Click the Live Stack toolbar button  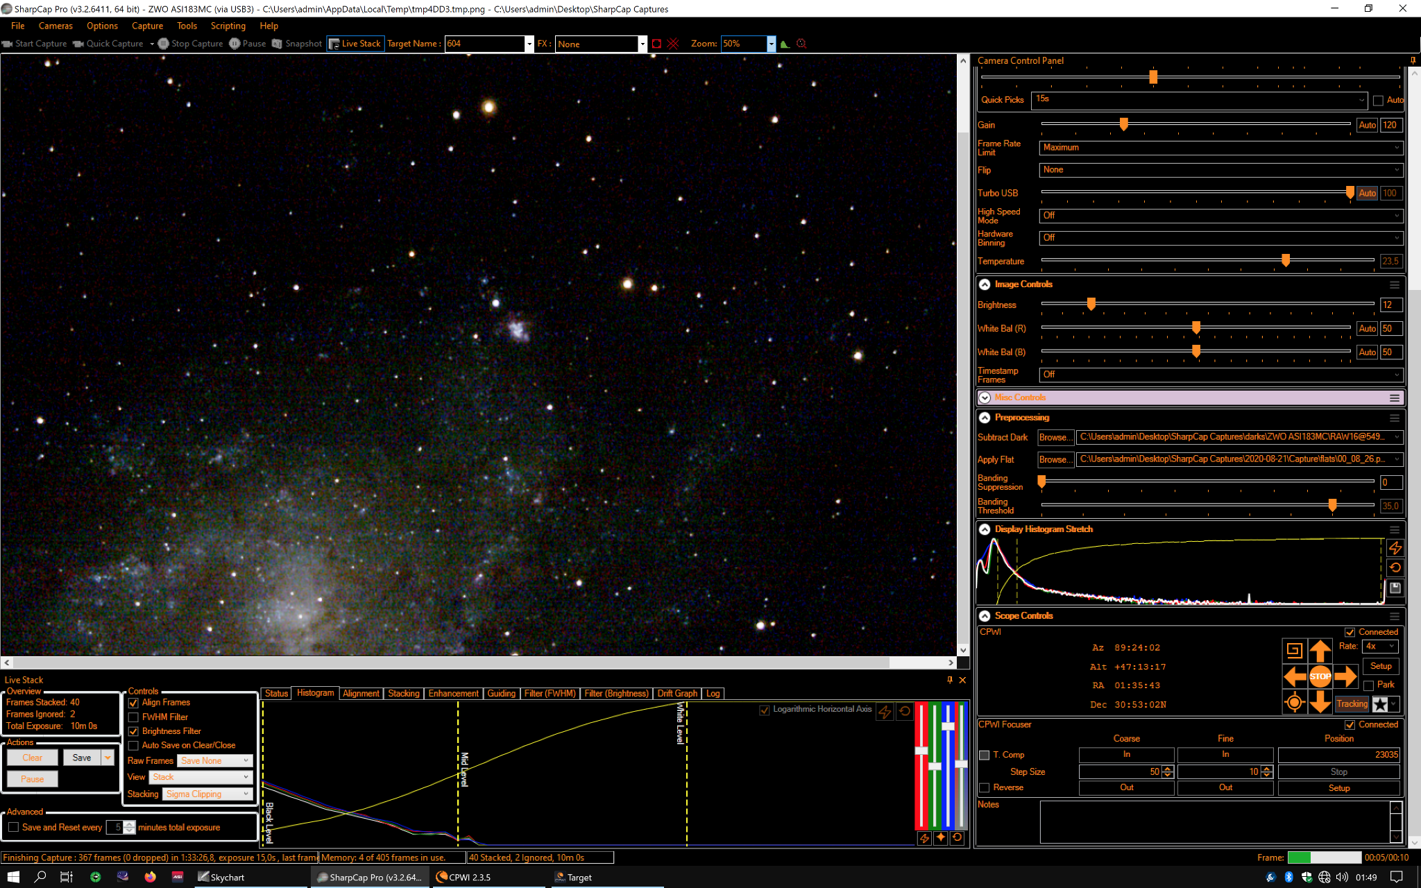tap(355, 44)
